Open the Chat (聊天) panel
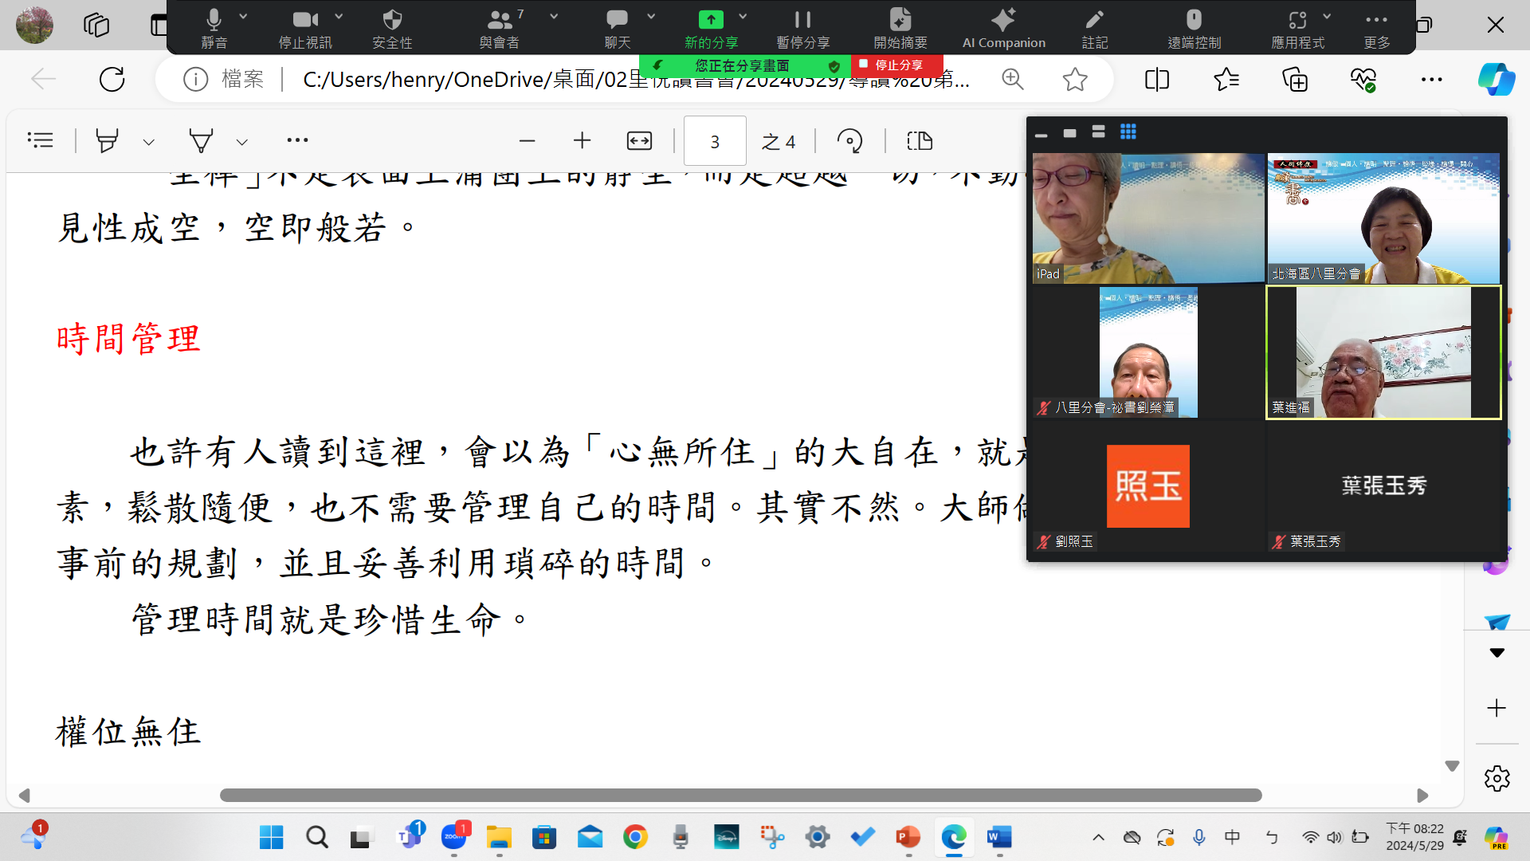The width and height of the screenshot is (1530, 861). point(618,28)
